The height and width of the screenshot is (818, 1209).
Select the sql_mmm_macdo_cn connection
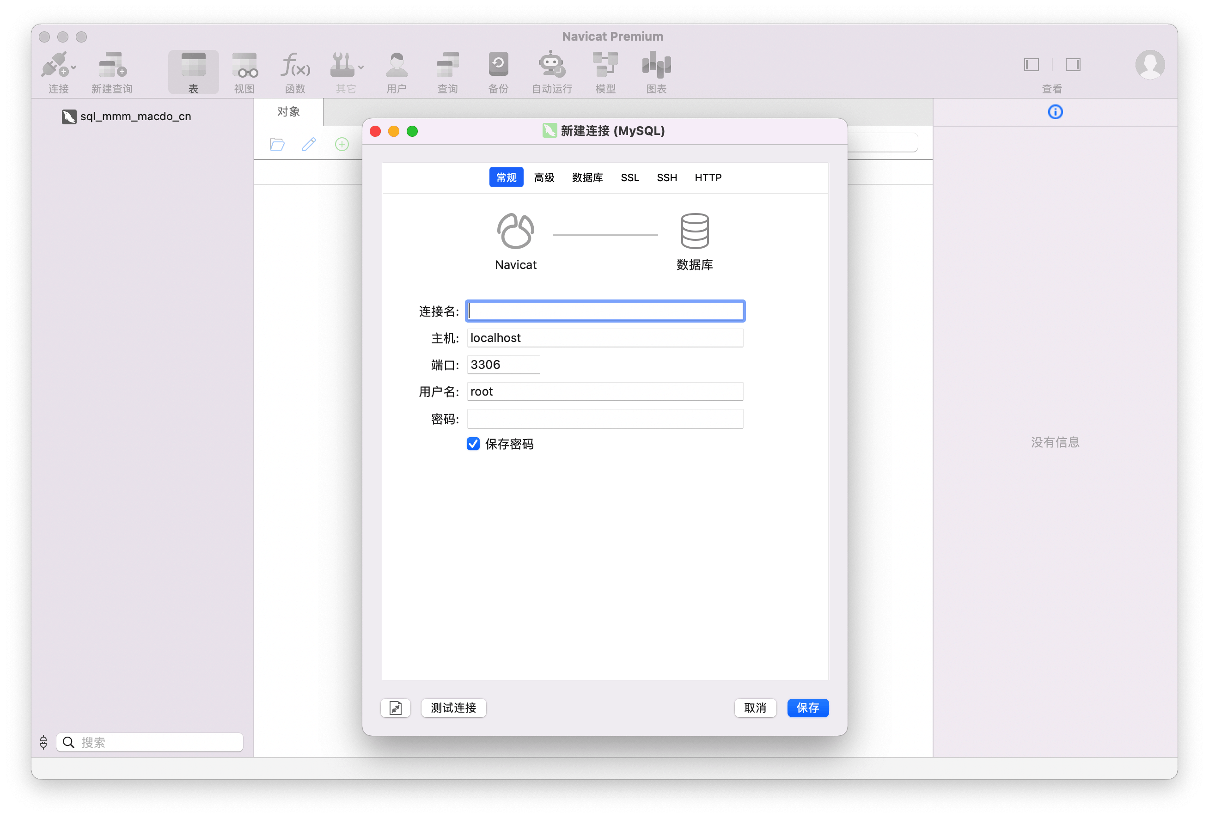click(127, 116)
